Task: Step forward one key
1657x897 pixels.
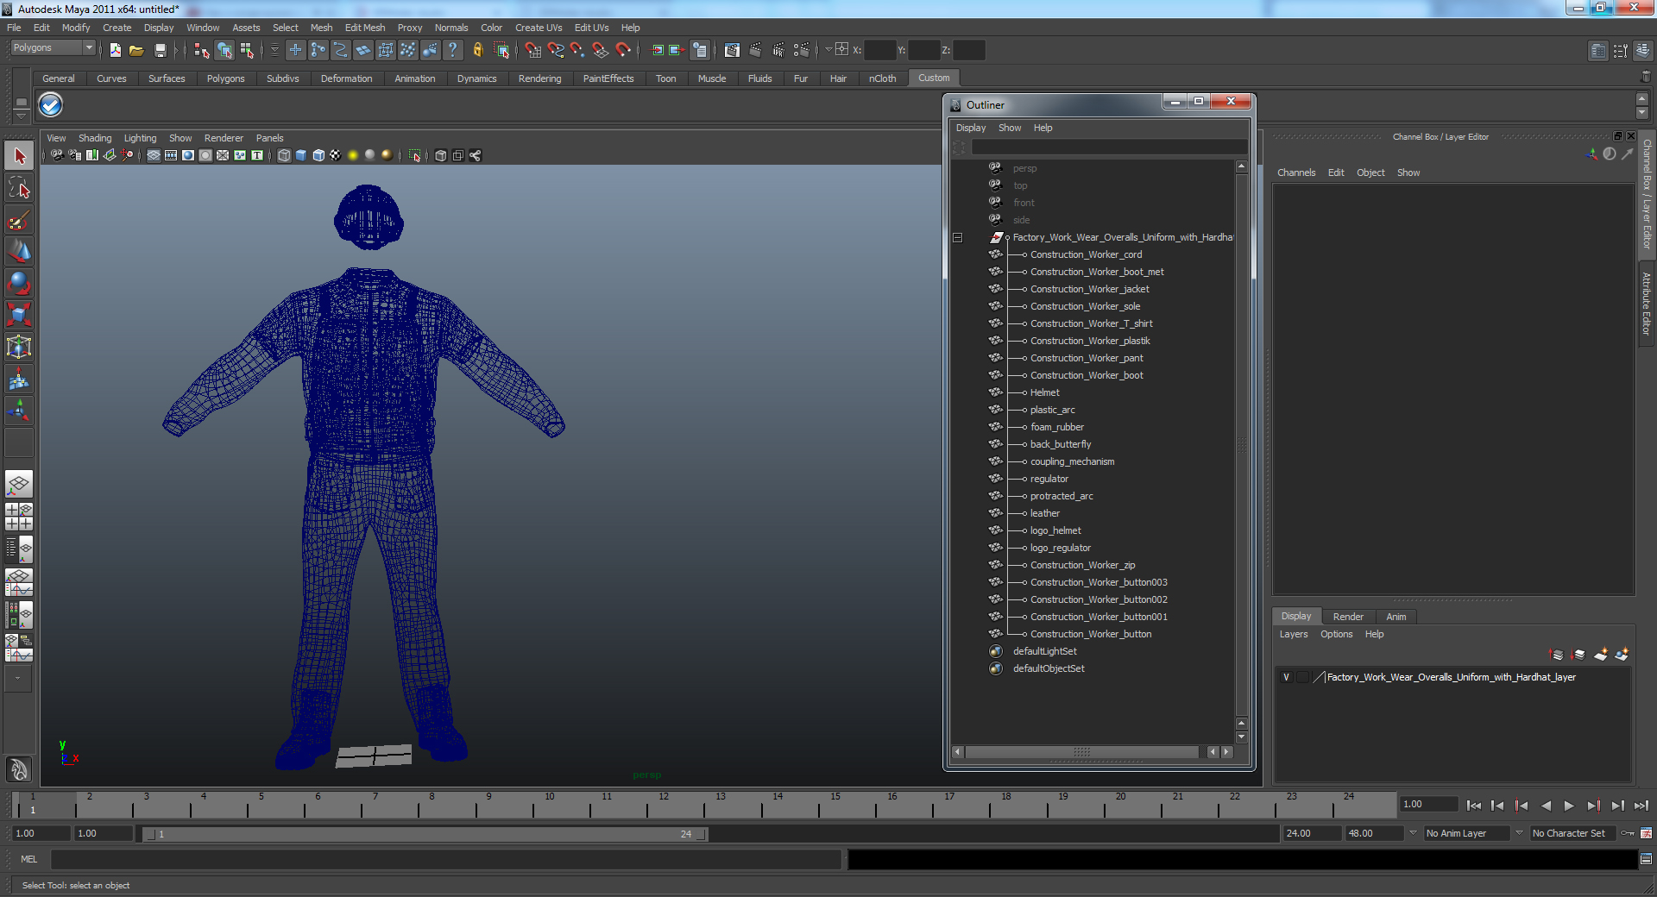Action: click(x=1593, y=806)
